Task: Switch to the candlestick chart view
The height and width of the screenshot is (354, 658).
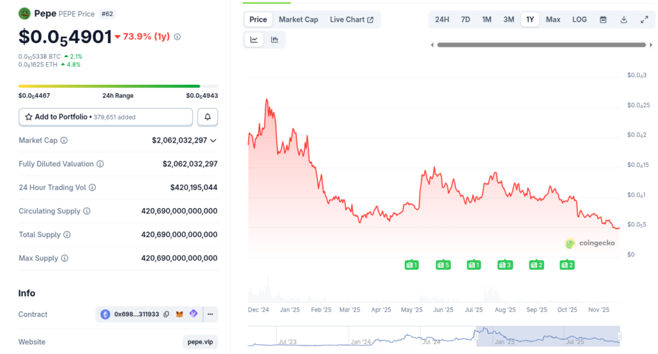Action: pos(275,40)
